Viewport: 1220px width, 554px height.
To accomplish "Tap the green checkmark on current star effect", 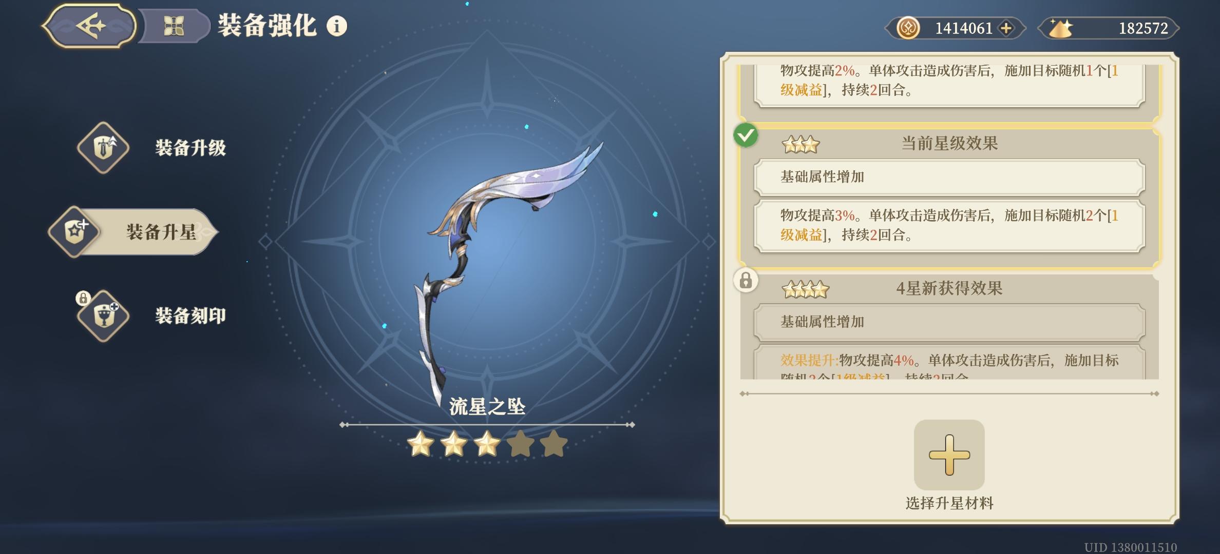I will click(x=746, y=135).
